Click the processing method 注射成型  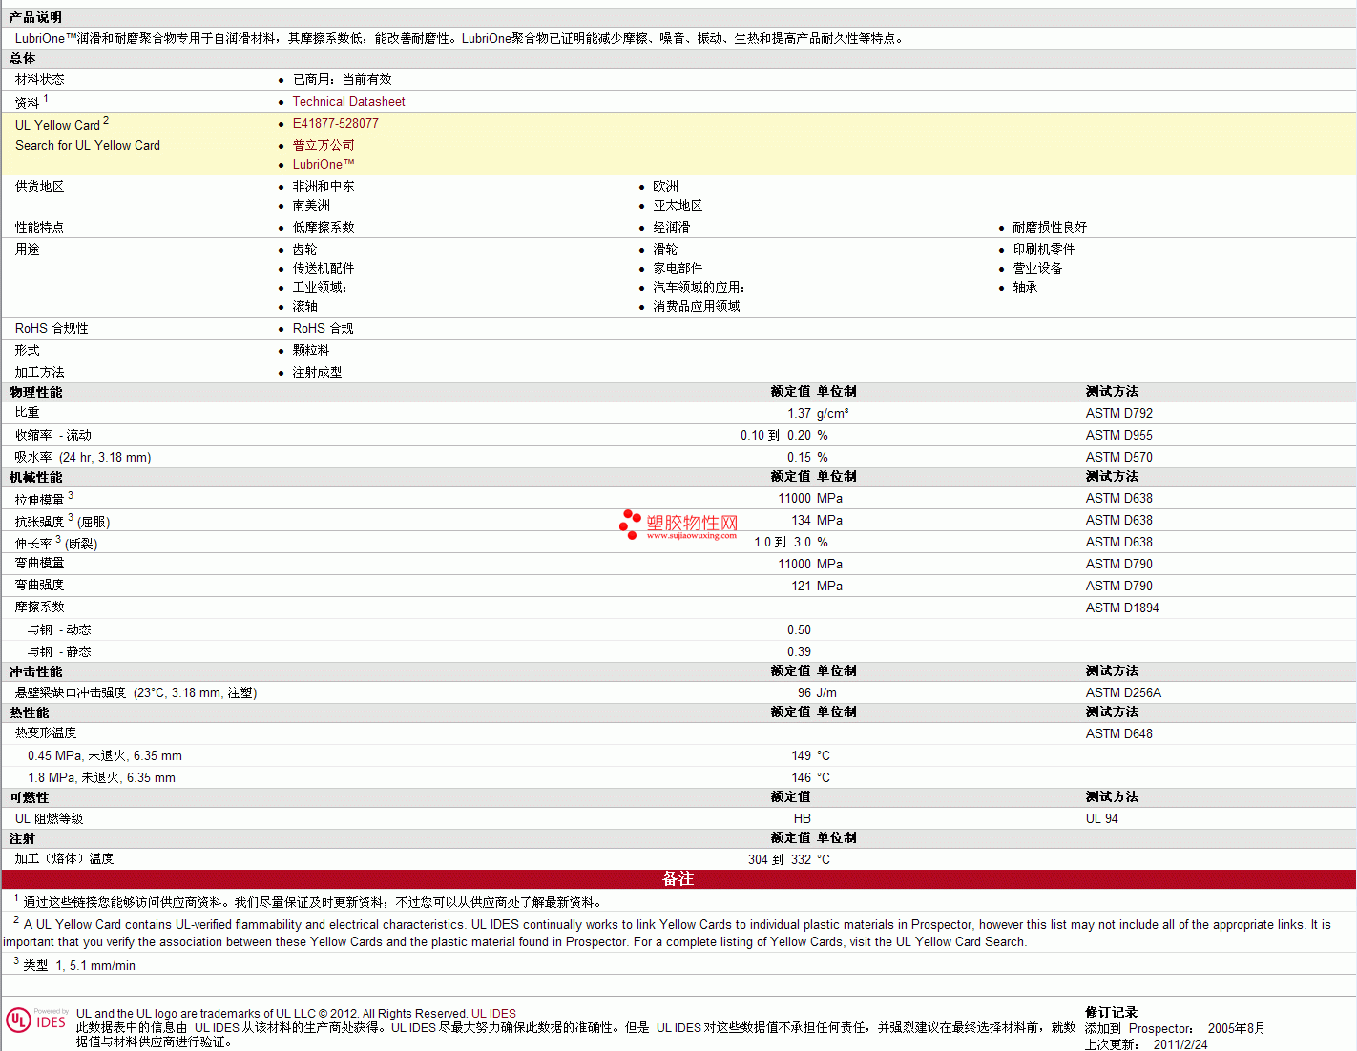pos(317,372)
